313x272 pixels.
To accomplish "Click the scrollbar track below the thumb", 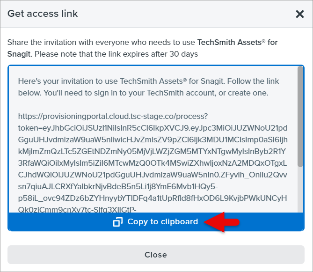I will [300, 192].
